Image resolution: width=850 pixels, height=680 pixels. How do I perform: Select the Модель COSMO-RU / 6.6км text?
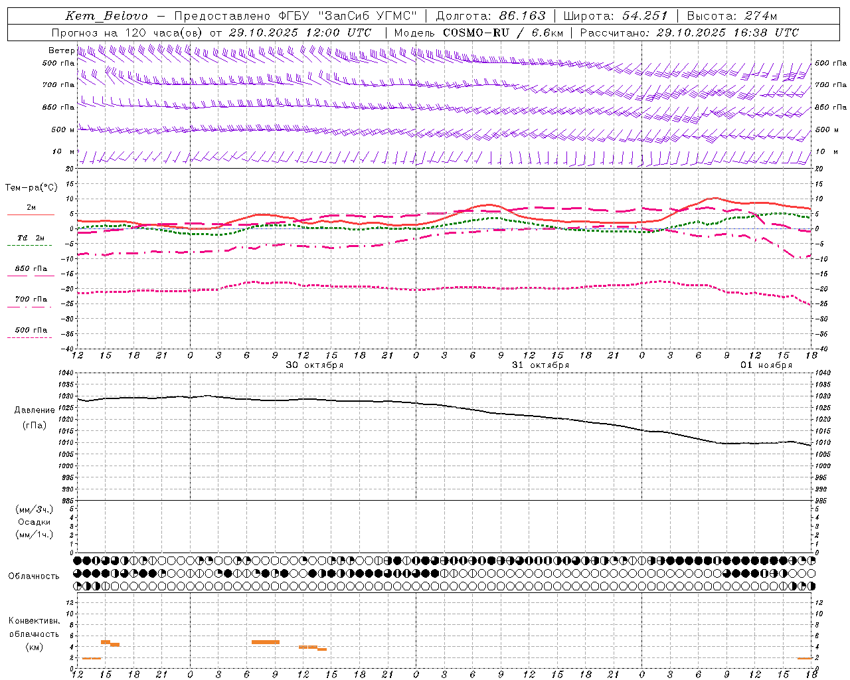(479, 33)
